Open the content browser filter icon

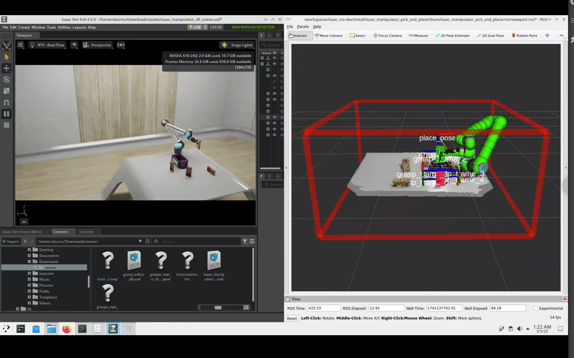[245, 242]
